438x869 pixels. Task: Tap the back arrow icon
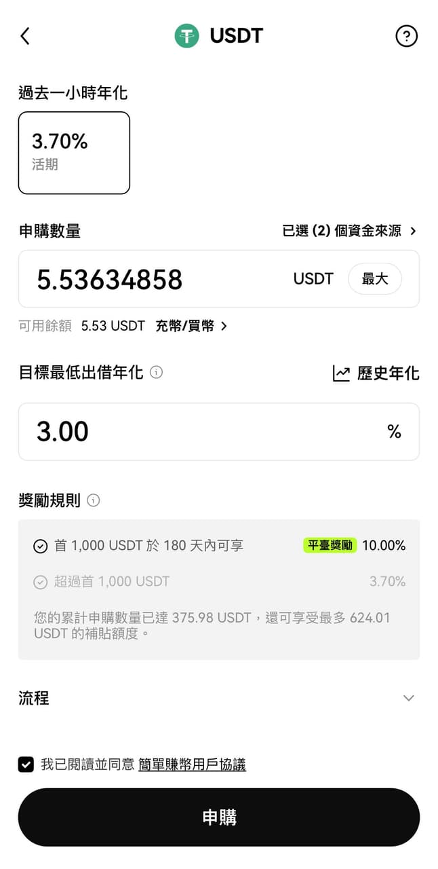click(25, 36)
